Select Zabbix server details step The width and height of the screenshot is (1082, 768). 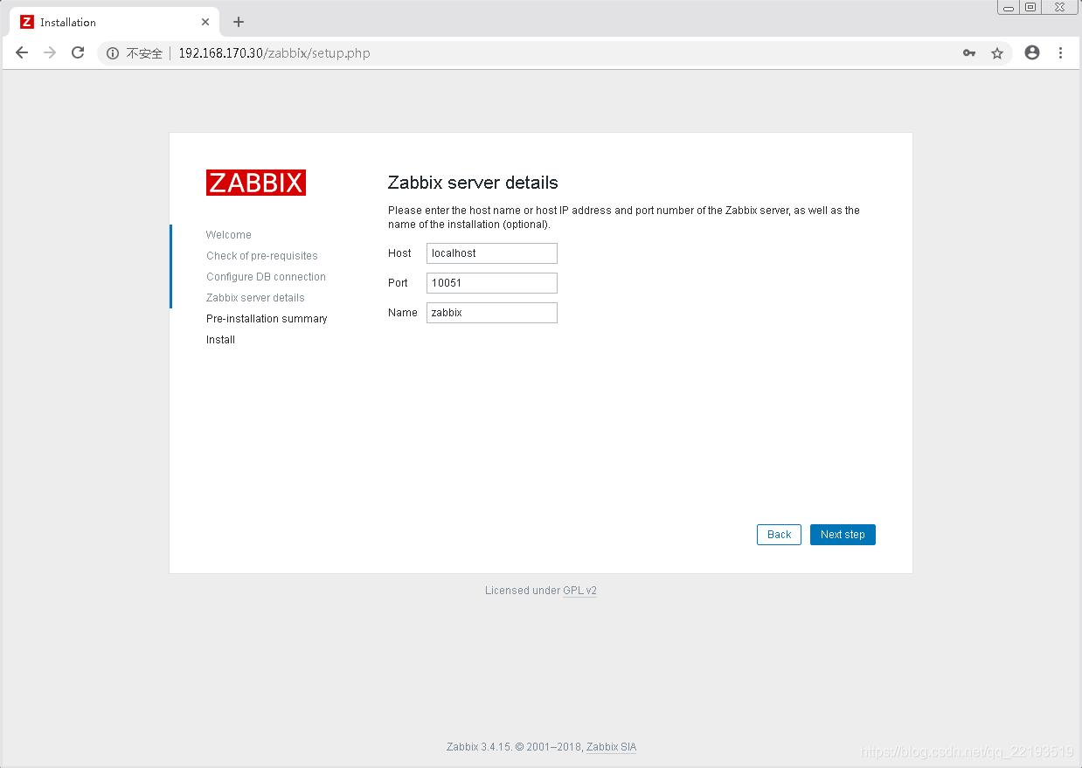click(255, 298)
